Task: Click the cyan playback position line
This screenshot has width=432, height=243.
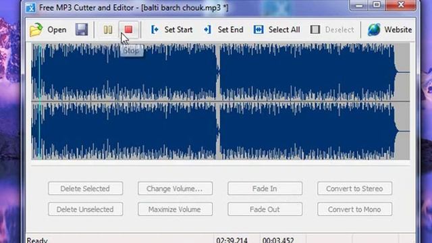Action: pos(40,101)
